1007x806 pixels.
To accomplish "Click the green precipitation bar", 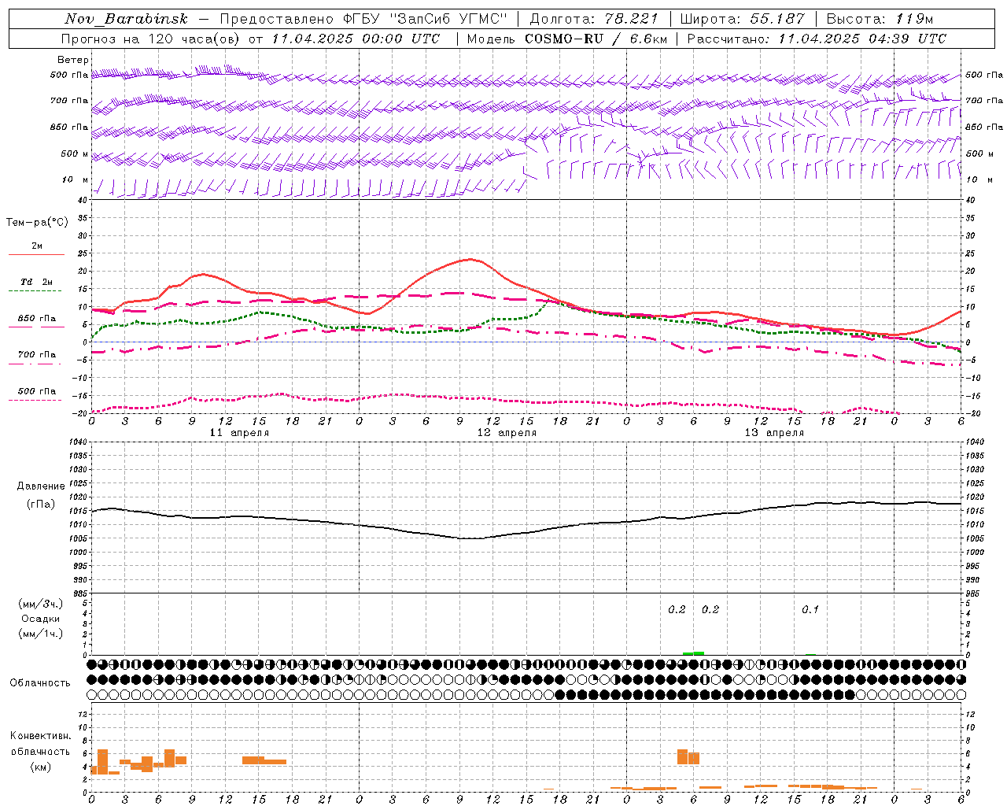I will (x=694, y=653).
